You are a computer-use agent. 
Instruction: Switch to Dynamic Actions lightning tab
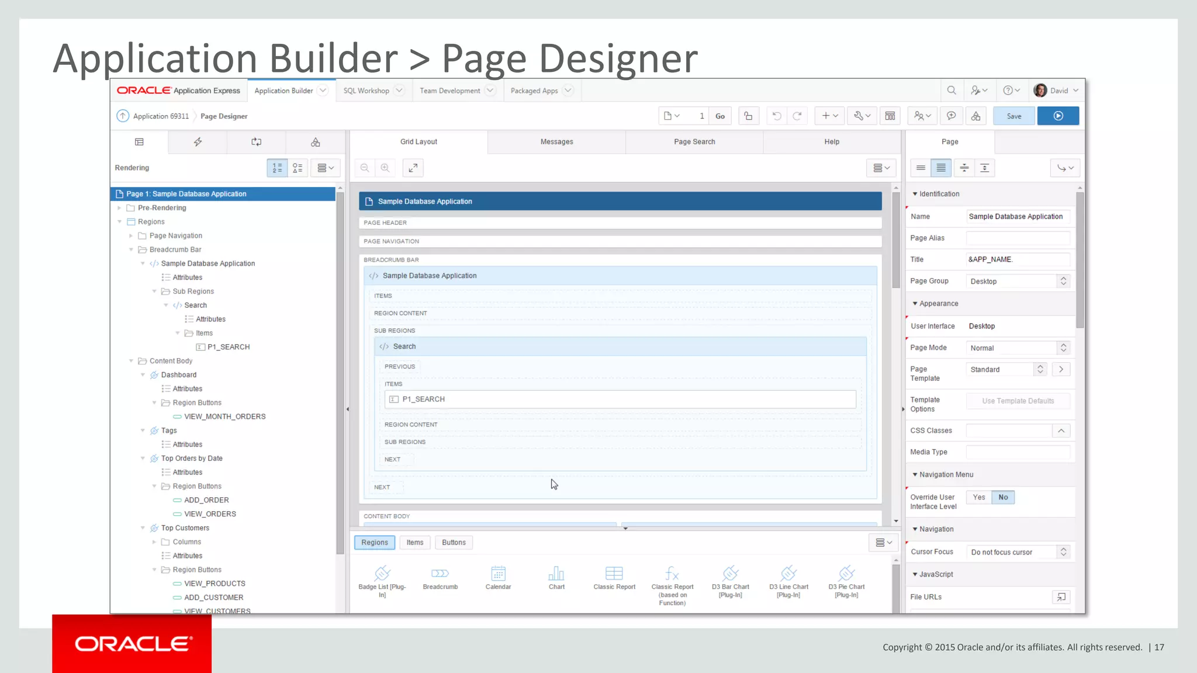[198, 142]
